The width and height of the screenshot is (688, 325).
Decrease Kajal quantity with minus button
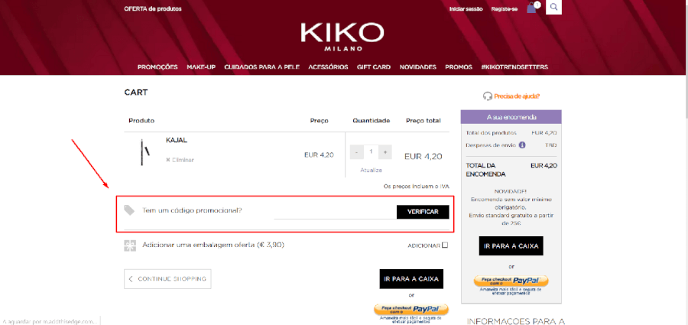tap(357, 152)
